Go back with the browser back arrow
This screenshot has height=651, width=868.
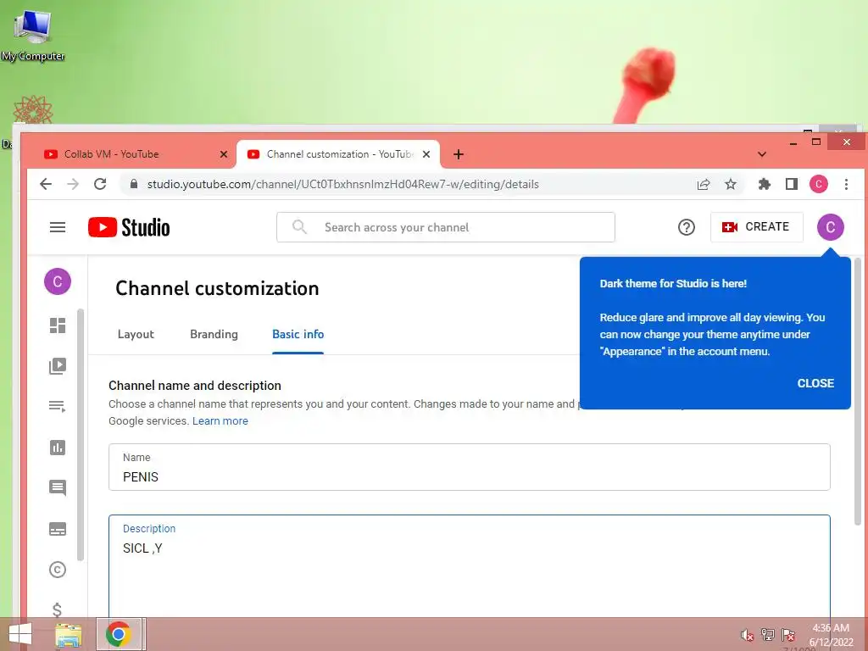[x=46, y=184]
